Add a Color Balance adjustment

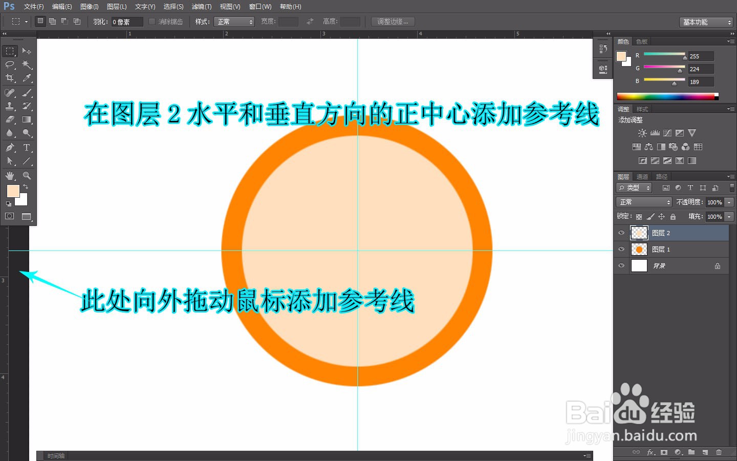[649, 147]
